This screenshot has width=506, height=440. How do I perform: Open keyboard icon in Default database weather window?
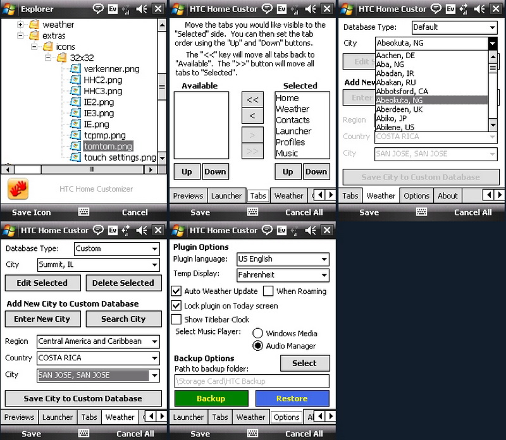[x=421, y=212]
